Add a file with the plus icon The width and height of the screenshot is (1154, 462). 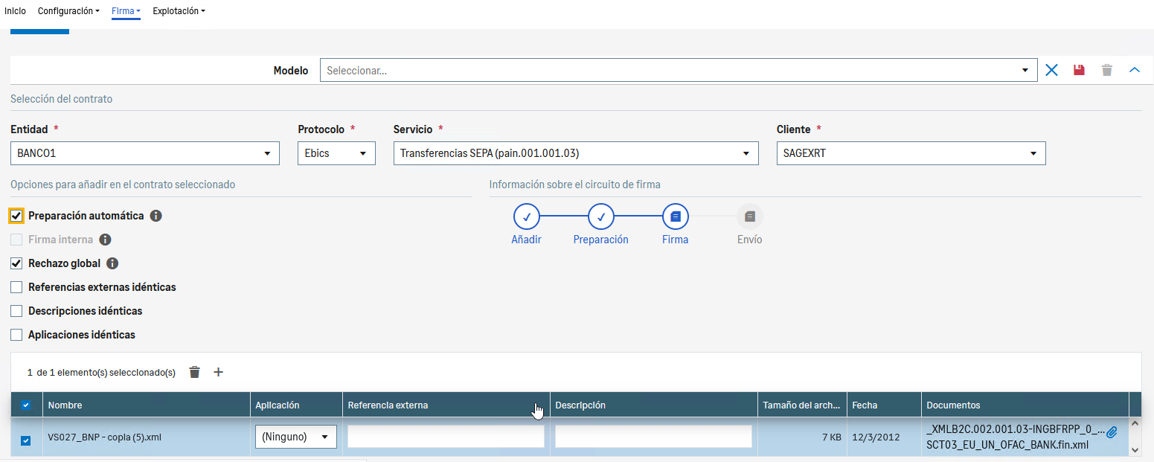coord(218,372)
